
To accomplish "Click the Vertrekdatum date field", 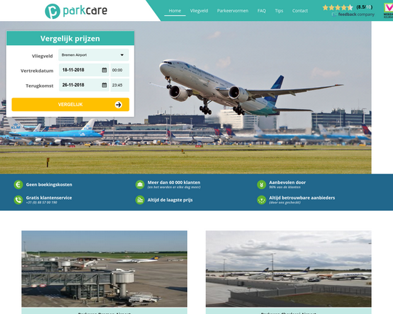I will pos(84,70).
